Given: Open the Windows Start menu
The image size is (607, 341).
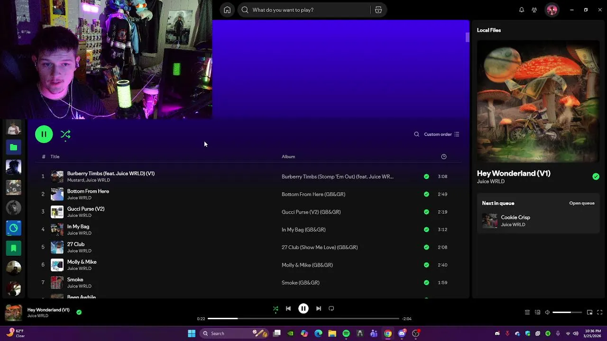Looking at the screenshot, I should pyautogui.click(x=192, y=334).
